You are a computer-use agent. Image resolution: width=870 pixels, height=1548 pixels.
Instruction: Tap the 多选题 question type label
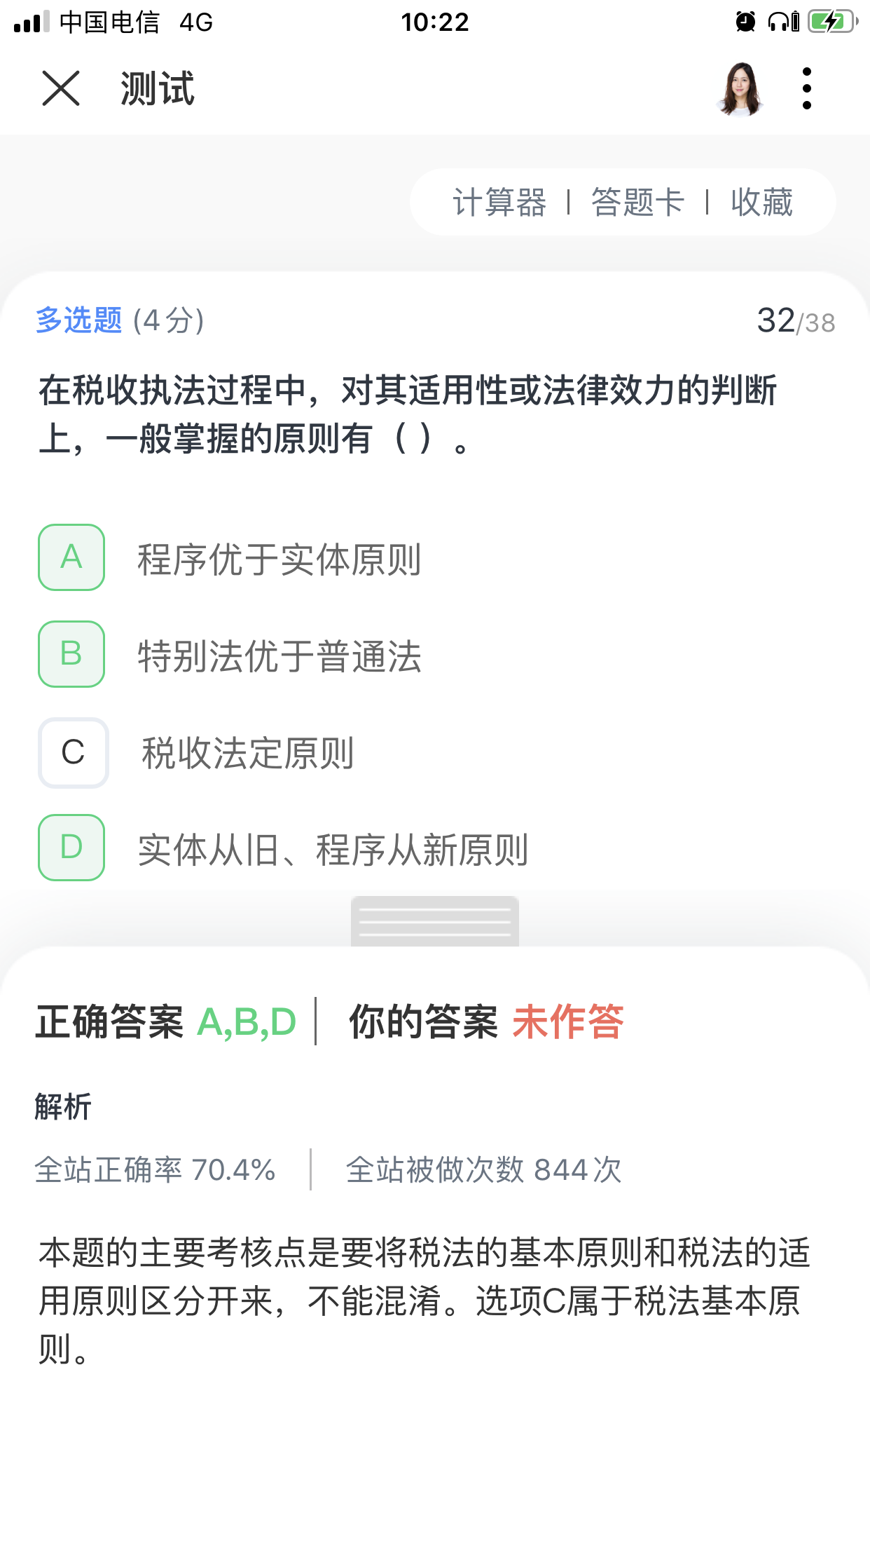pyautogui.click(x=79, y=320)
